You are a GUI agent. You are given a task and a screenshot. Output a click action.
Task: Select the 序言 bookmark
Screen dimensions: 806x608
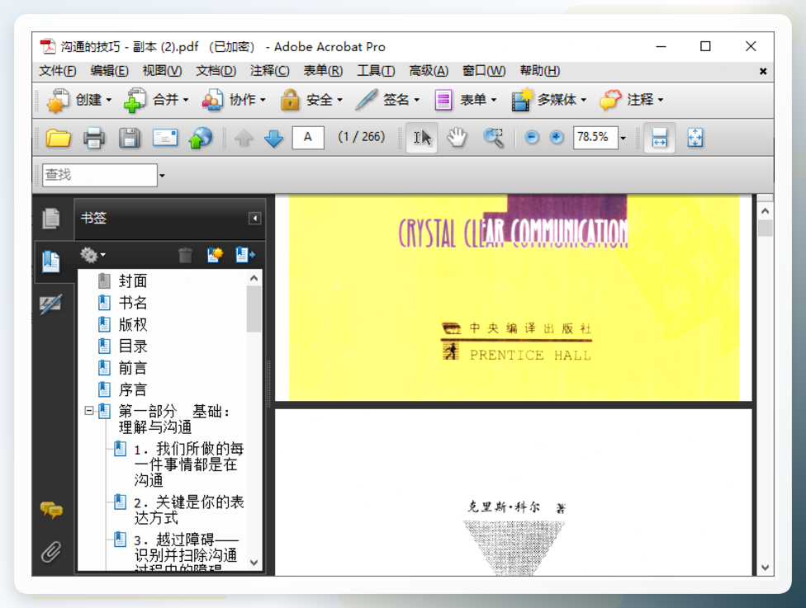pyautogui.click(x=133, y=389)
